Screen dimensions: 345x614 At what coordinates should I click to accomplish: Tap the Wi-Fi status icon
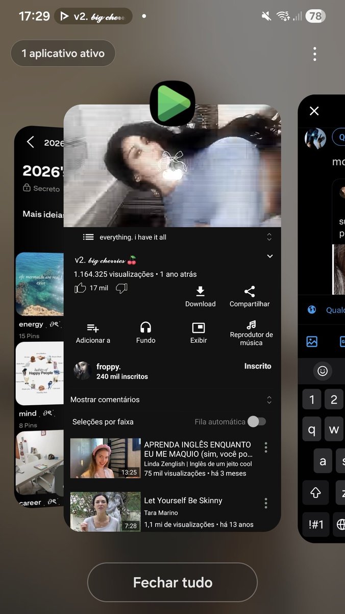[x=283, y=16]
